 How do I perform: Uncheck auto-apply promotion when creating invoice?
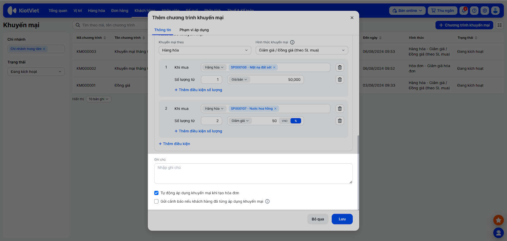point(156,193)
